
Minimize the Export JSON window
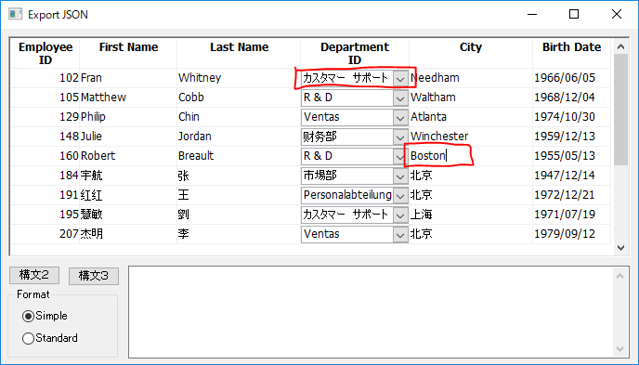click(x=532, y=14)
